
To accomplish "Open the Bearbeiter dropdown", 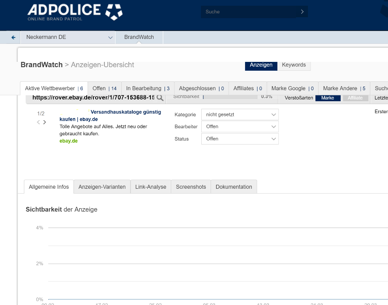I will pyautogui.click(x=240, y=126).
